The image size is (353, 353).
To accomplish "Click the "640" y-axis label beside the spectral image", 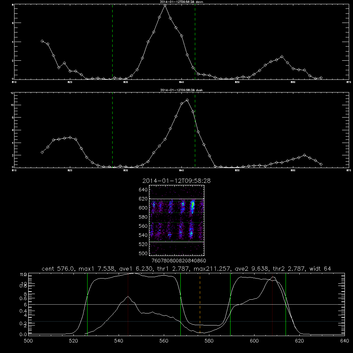I will [x=143, y=190].
